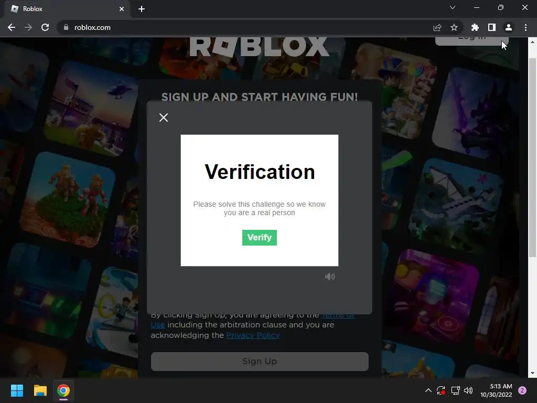Open the clock showing 5:13 AM
Image resolution: width=537 pixels, height=403 pixels.
pos(496,390)
